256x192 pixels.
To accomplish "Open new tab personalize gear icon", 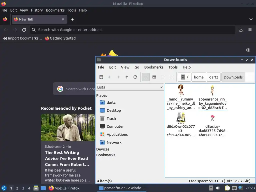I will [248, 50].
